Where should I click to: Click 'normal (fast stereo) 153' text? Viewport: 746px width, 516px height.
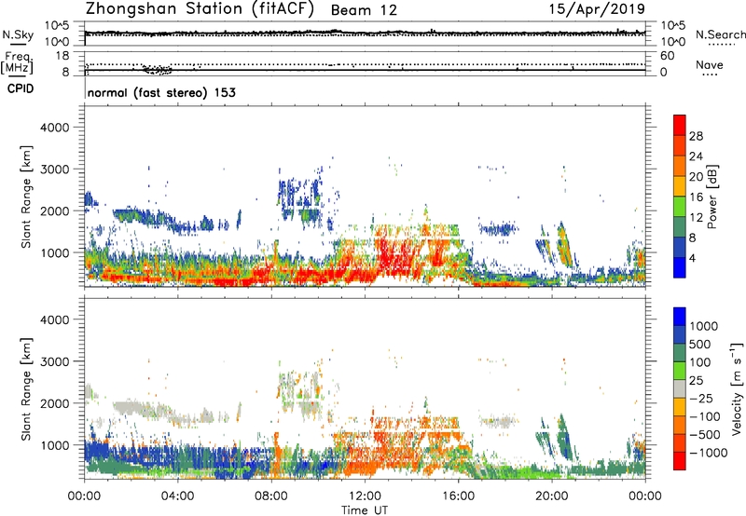161,92
